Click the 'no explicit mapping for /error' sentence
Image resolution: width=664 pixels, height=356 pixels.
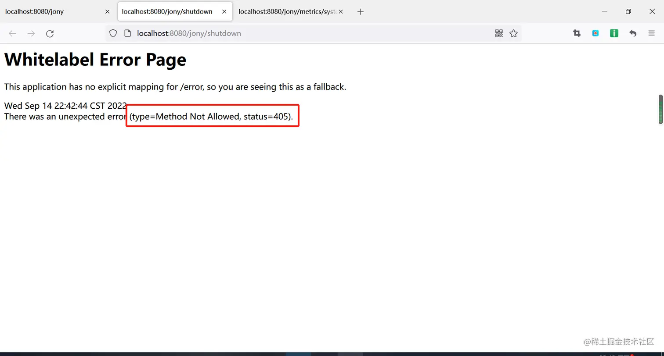pos(175,87)
